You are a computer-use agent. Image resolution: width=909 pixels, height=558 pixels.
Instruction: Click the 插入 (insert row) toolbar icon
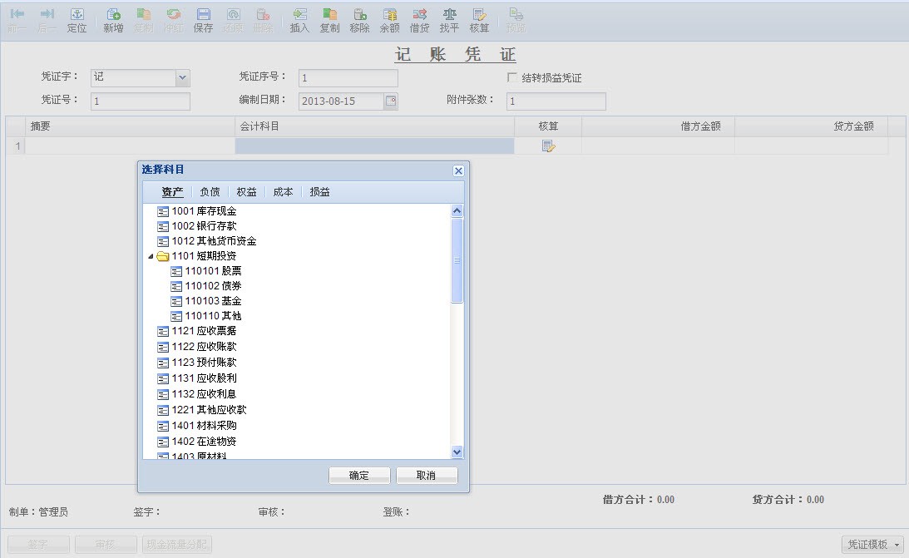[299, 20]
